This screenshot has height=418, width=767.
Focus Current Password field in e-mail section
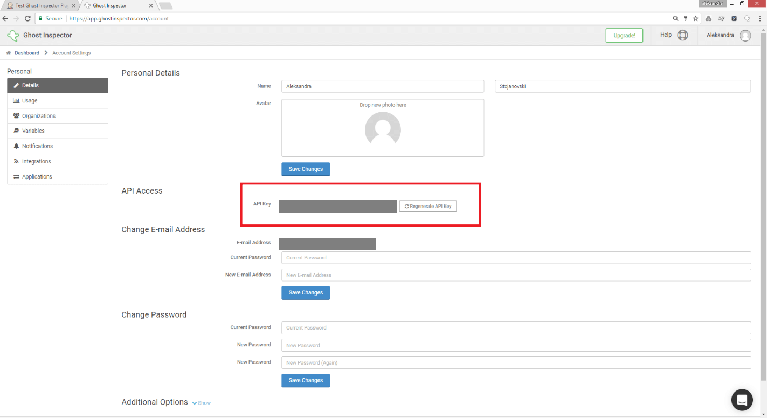(516, 258)
